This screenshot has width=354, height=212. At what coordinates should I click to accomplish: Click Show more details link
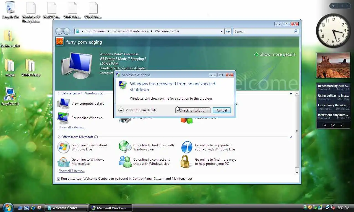tap(275, 54)
